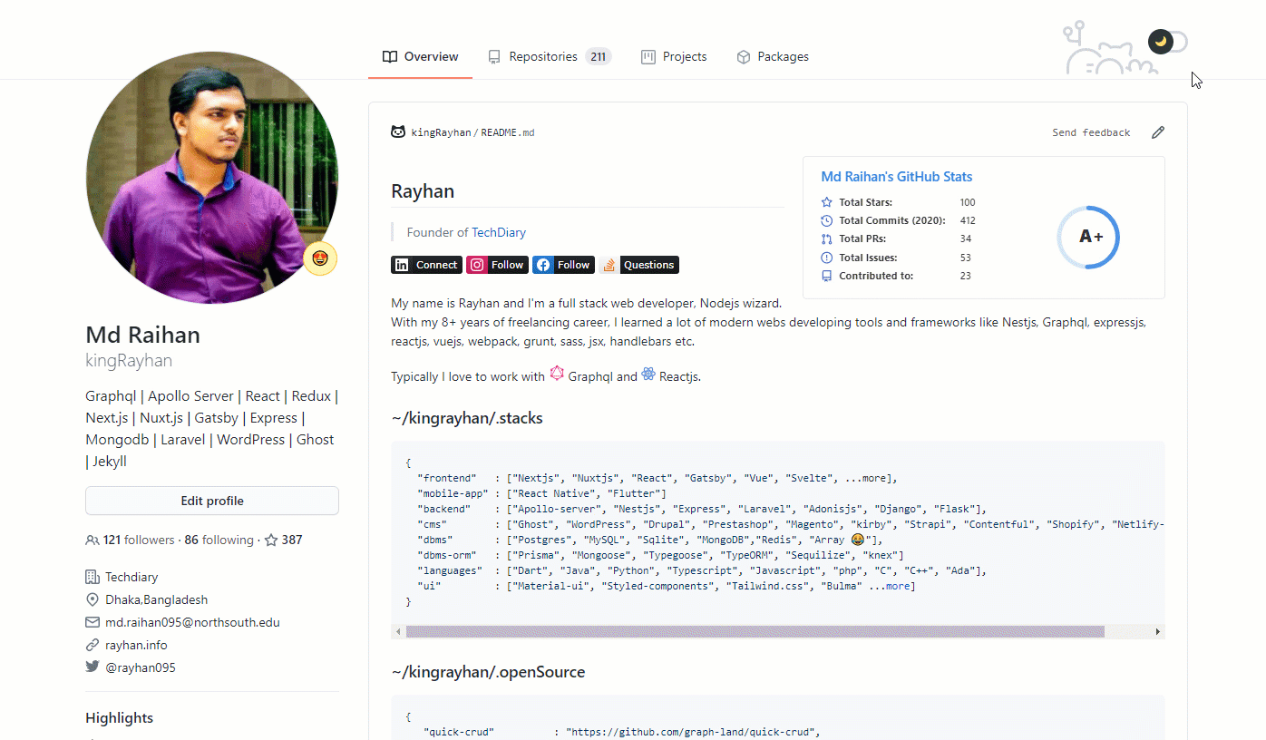This screenshot has width=1266, height=740.
Task: Click the Edit profile button
Action: coord(212,501)
